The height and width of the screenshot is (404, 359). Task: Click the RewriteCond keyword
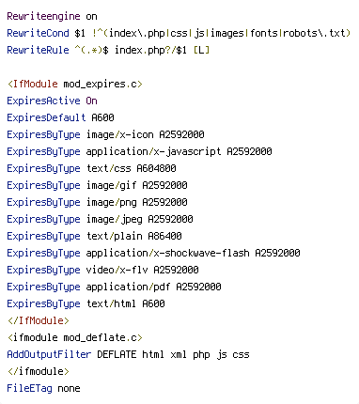(38, 33)
